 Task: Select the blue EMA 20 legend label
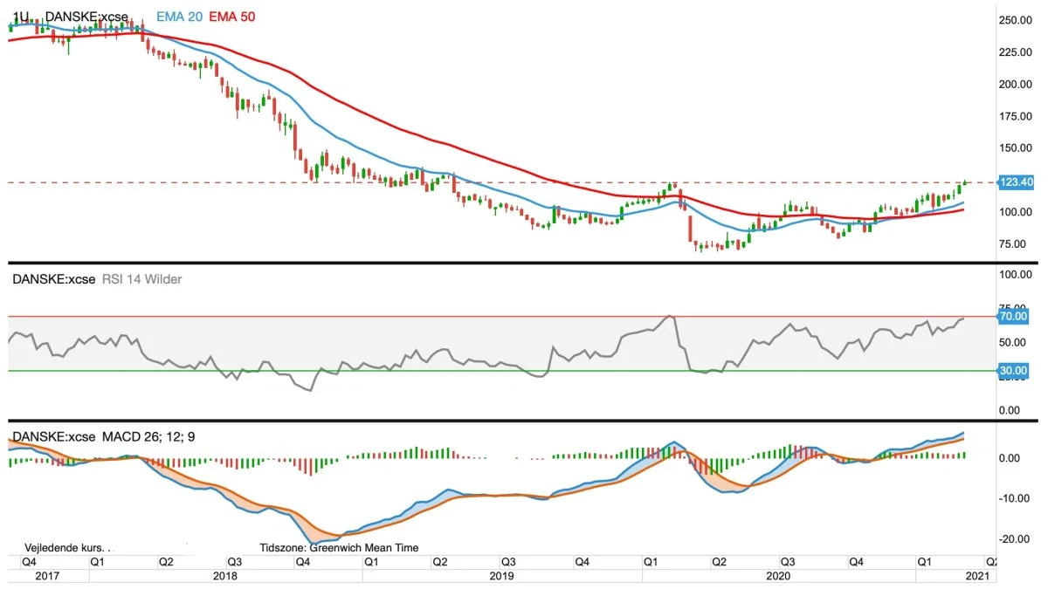pos(178,17)
